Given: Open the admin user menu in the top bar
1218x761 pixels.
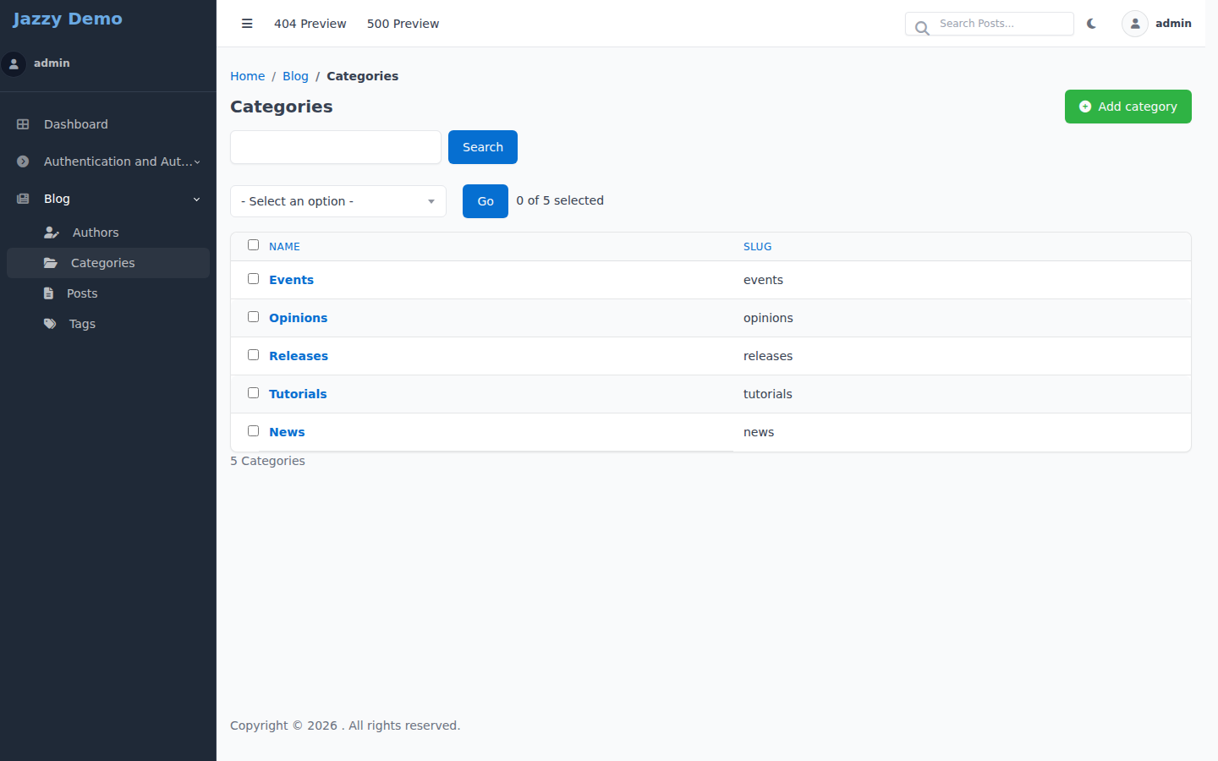Looking at the screenshot, I should click(x=1156, y=24).
